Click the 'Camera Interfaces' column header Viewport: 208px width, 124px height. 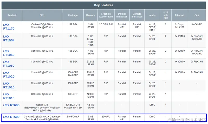(x=137, y=15)
